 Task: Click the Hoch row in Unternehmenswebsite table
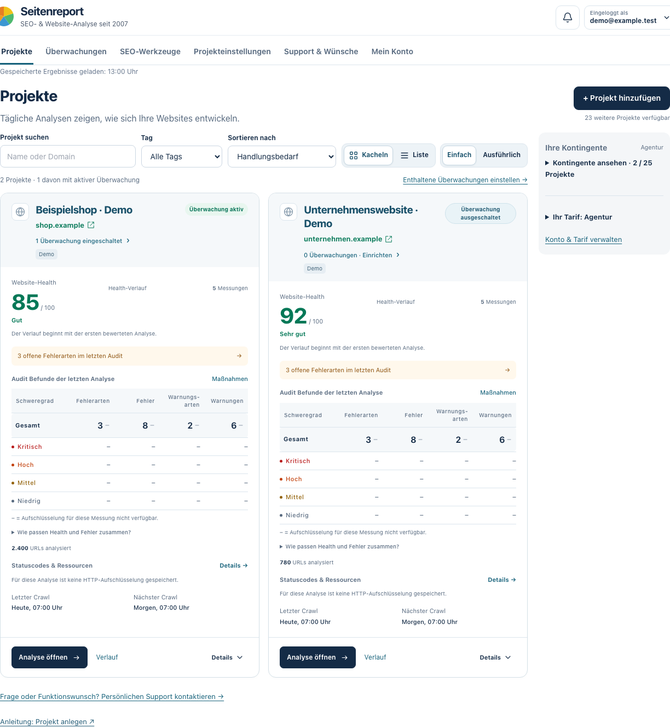(x=398, y=479)
